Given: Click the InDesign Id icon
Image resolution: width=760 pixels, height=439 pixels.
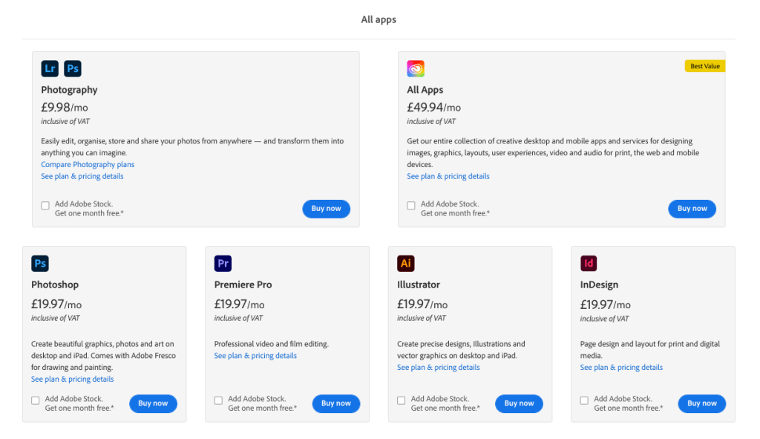Looking at the screenshot, I should [x=589, y=264].
